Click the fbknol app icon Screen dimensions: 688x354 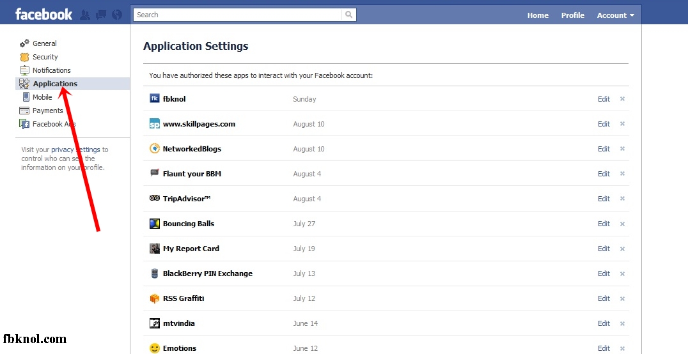[155, 98]
